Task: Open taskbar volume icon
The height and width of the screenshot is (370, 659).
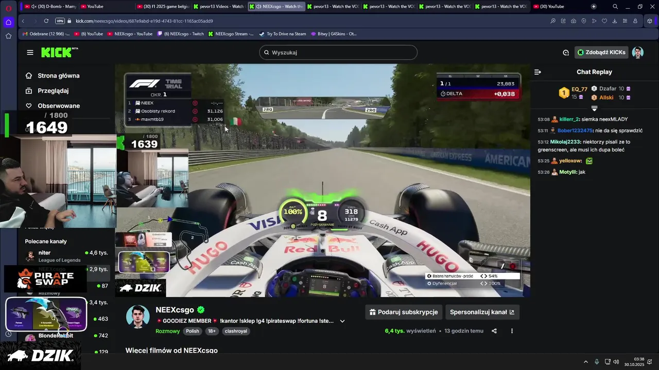Action: (617, 362)
